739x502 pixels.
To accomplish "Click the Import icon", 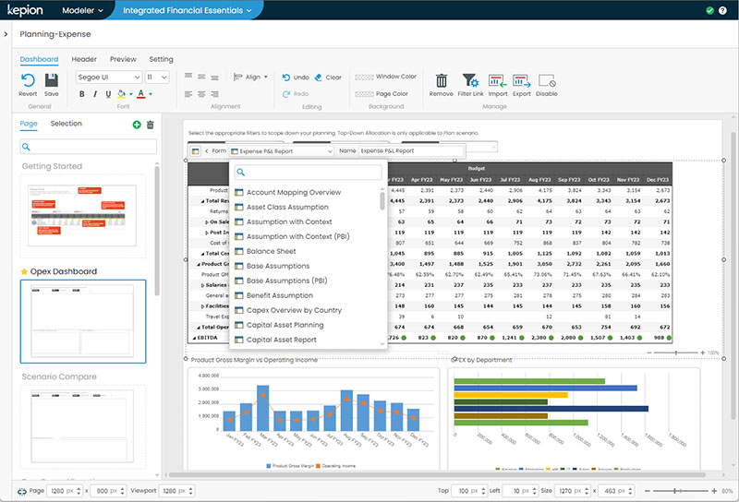I will point(498,81).
